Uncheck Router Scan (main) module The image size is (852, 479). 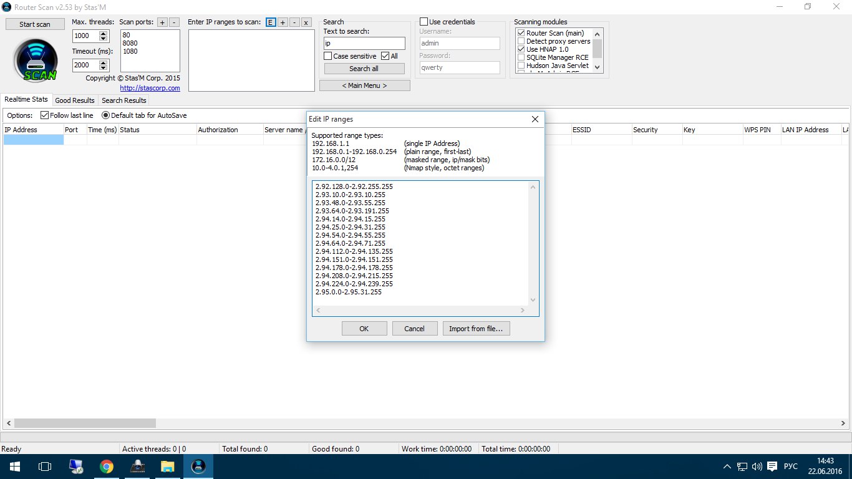tap(521, 33)
